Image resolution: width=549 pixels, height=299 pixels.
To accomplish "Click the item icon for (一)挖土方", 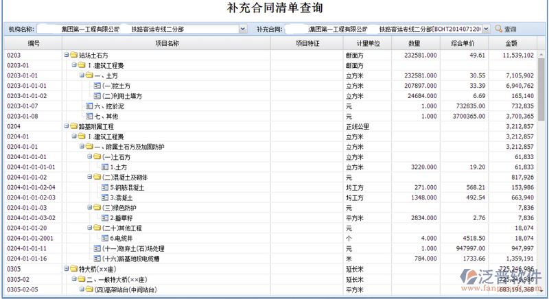I will [x=97, y=86].
